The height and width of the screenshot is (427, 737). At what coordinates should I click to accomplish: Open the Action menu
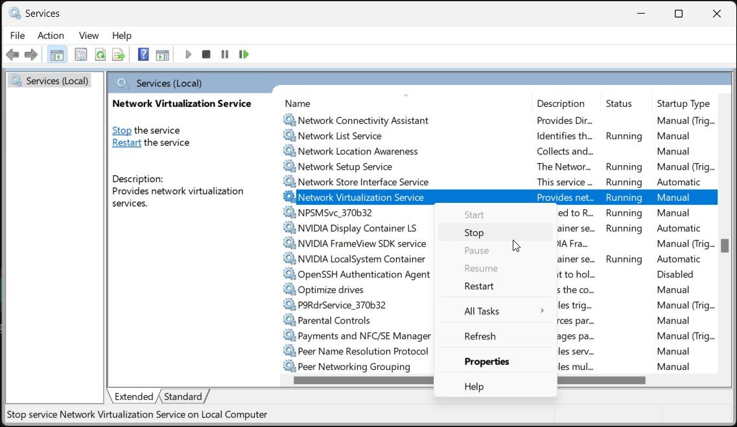pyautogui.click(x=51, y=36)
